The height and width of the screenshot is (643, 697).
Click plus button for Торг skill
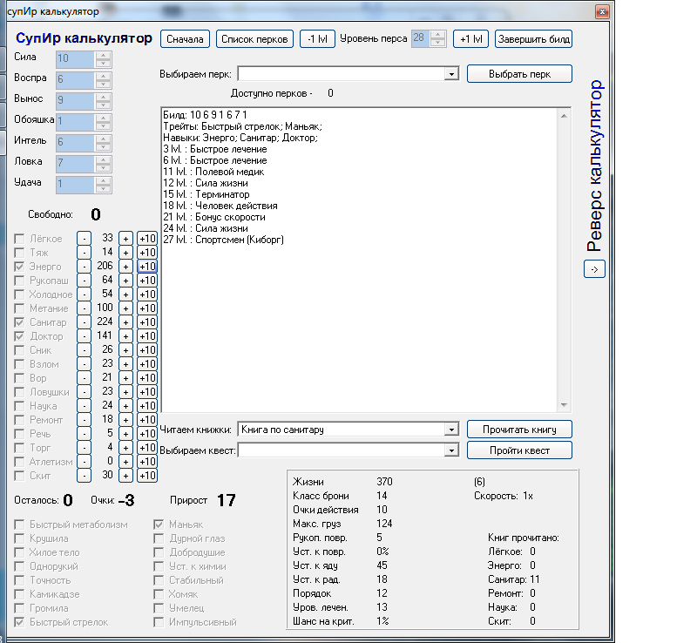tap(125, 448)
